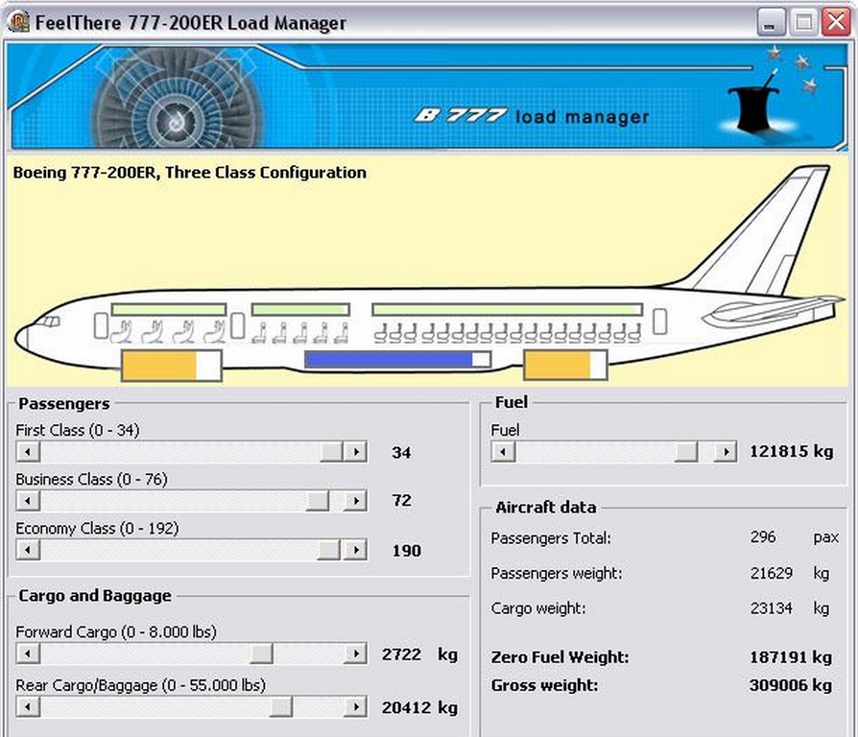This screenshot has width=858, height=737.
Task: Click the Forward Cargo value 2722
Action: click(x=401, y=654)
